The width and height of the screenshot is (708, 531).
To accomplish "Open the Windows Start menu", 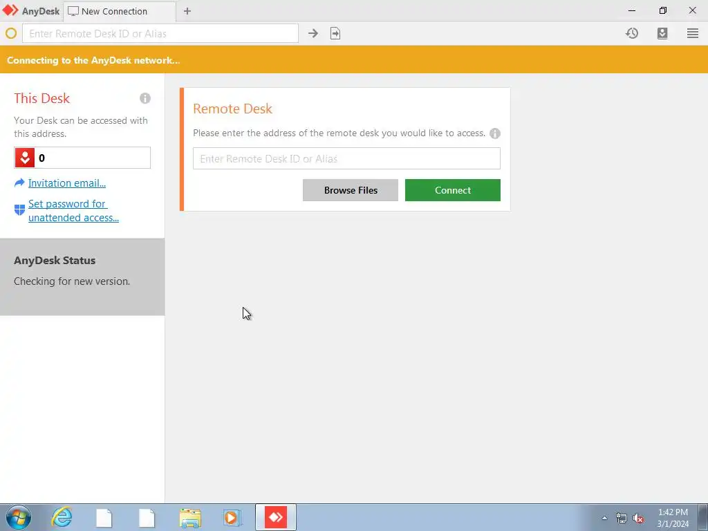I will coord(19,517).
